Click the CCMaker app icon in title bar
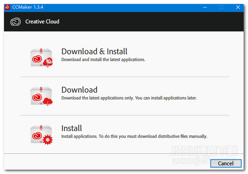 [x=7, y=7]
